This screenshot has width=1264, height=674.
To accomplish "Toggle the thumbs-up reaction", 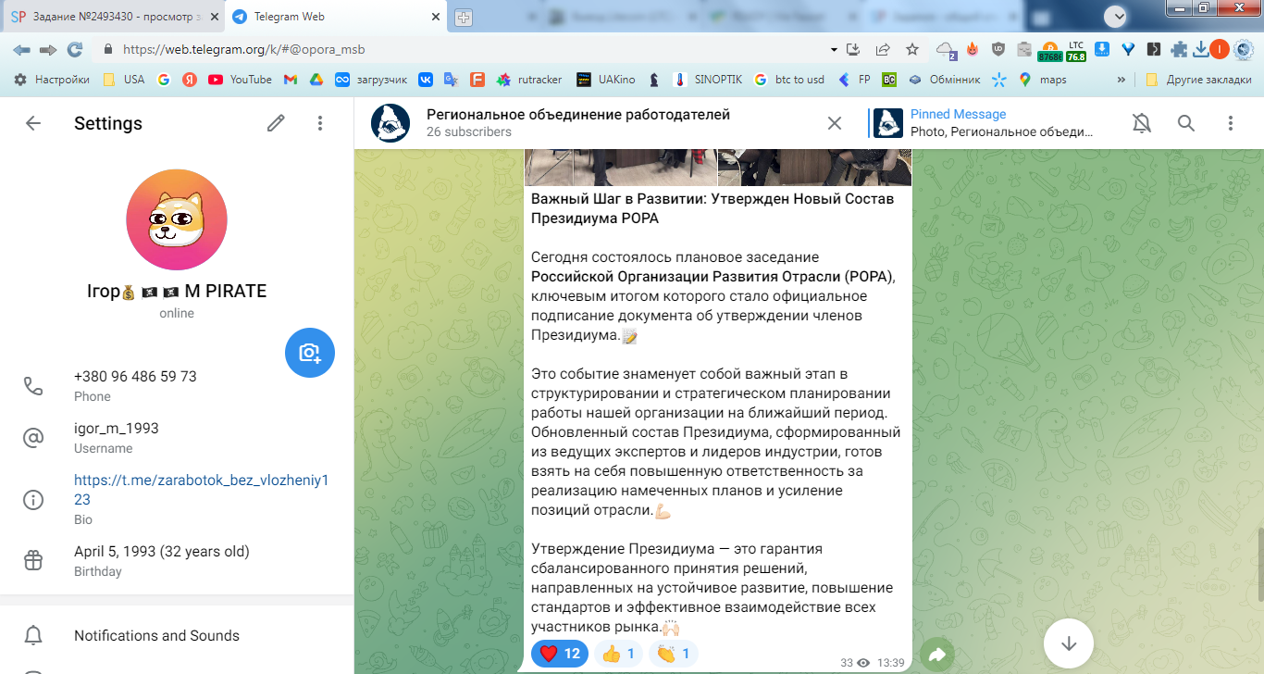I will tap(619, 654).
